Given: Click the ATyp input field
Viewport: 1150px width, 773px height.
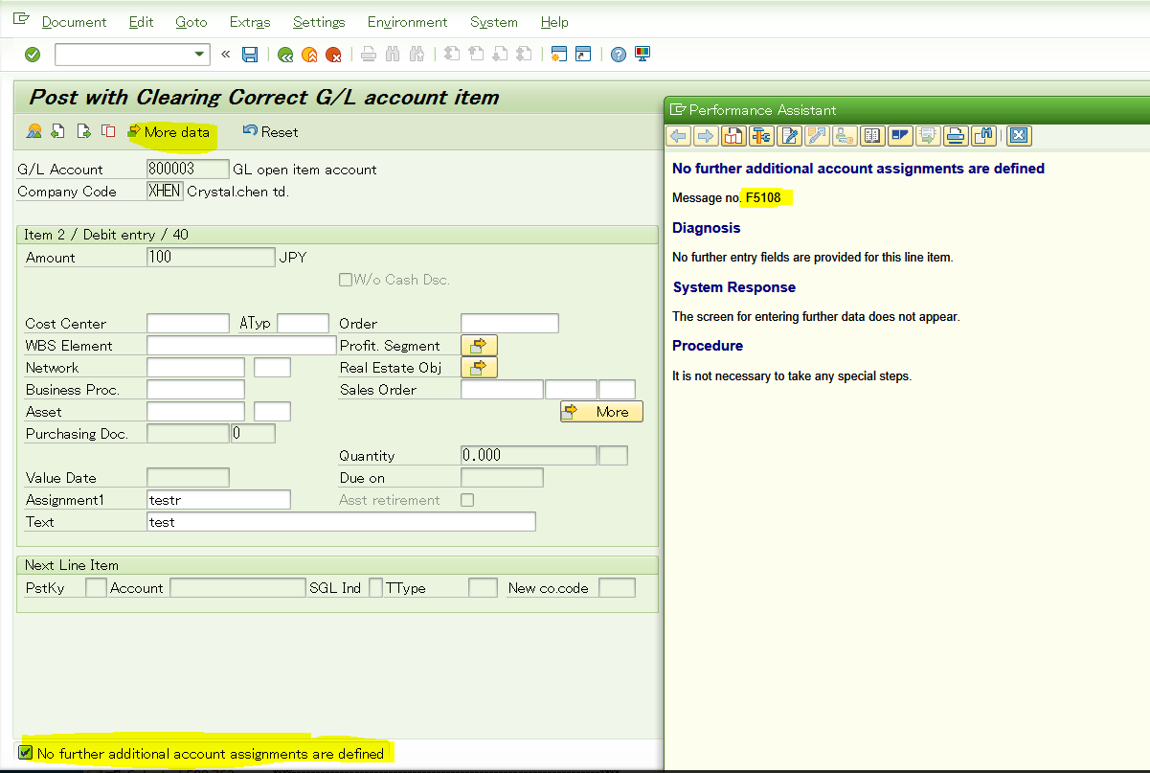Looking at the screenshot, I should 303,324.
